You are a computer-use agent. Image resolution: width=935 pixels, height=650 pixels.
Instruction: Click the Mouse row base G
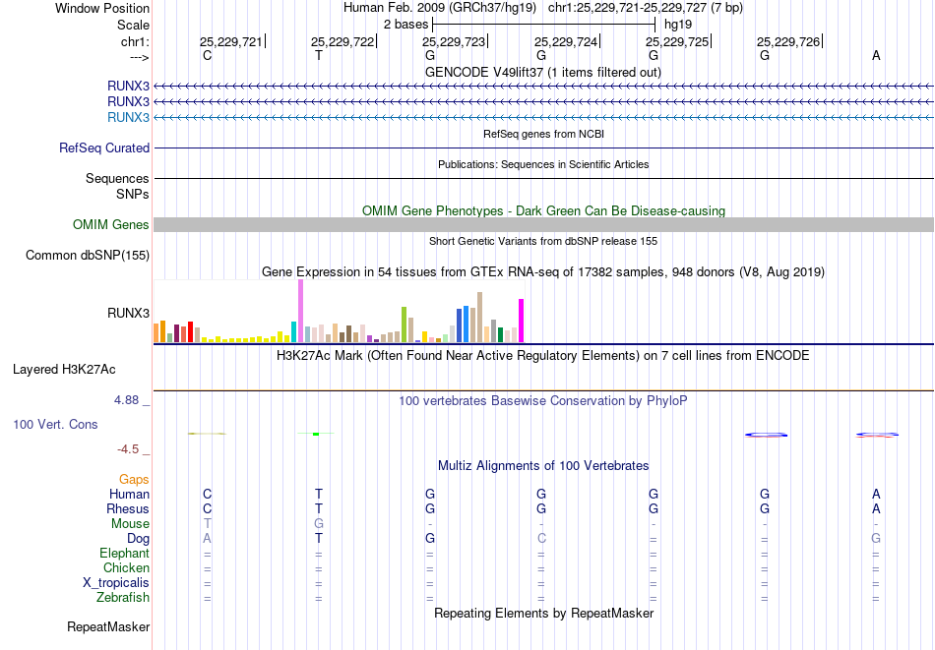click(319, 524)
